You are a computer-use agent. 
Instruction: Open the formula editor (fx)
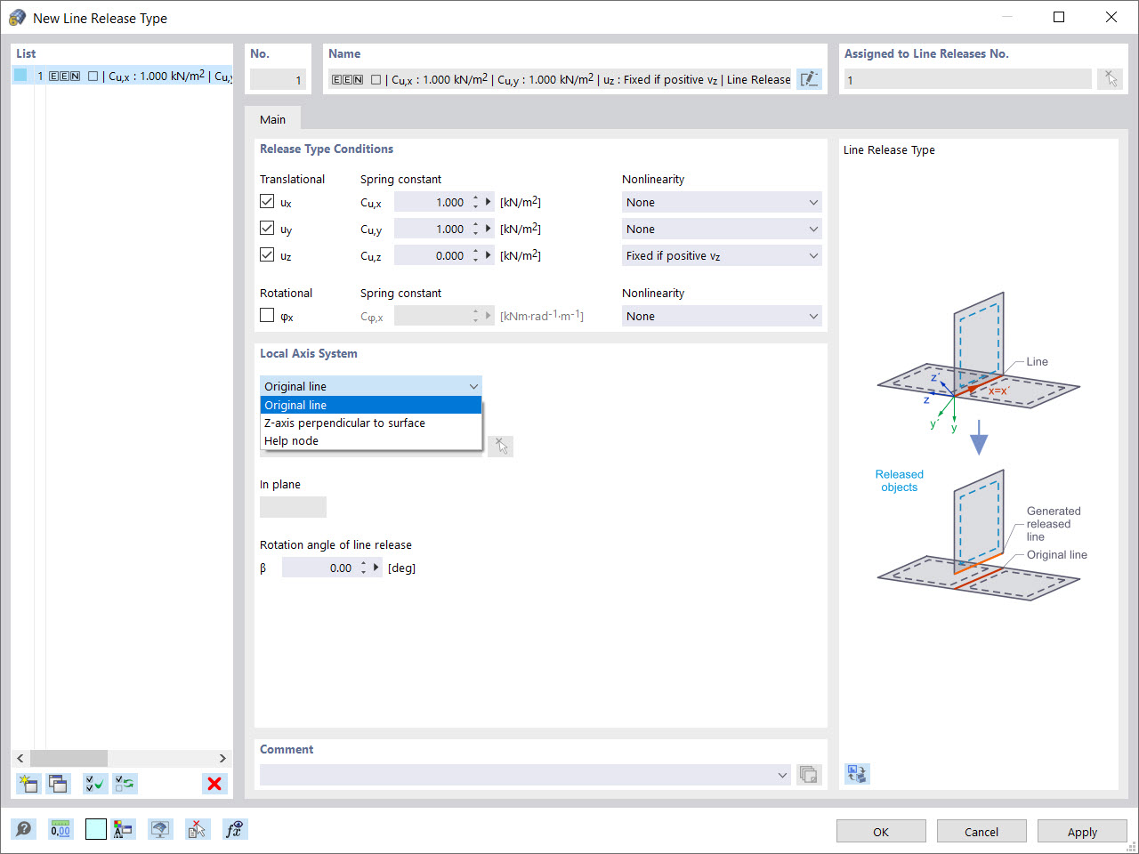[x=234, y=828]
